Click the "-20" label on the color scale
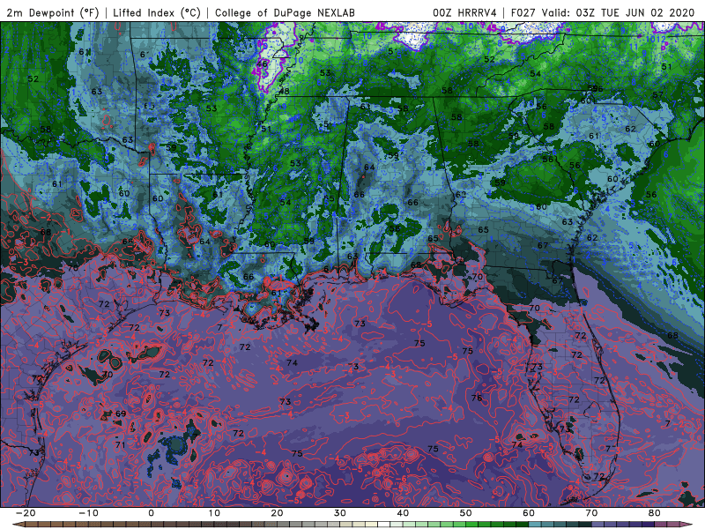This screenshot has width=705, height=529. (x=25, y=513)
